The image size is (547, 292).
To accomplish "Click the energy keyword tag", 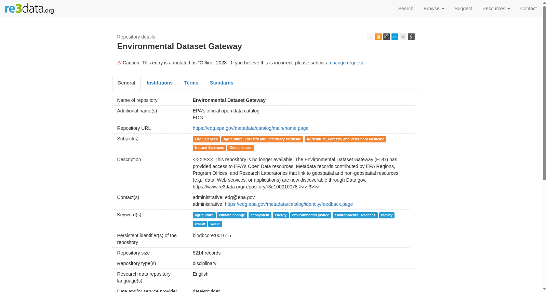I will (x=281, y=215).
